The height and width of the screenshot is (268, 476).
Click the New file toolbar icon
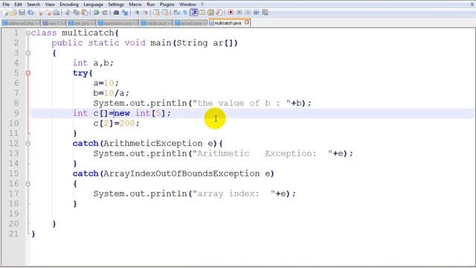[6, 13]
